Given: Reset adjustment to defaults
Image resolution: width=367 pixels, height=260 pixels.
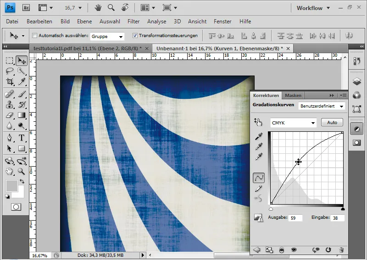Looking at the screenshot, I should [328, 250].
